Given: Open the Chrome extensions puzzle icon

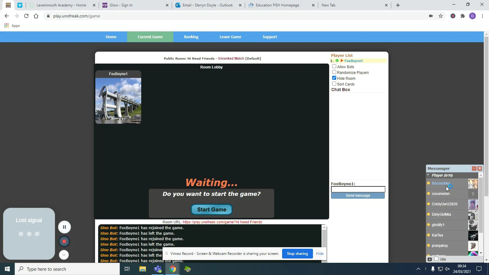Looking at the screenshot, I should [463, 16].
